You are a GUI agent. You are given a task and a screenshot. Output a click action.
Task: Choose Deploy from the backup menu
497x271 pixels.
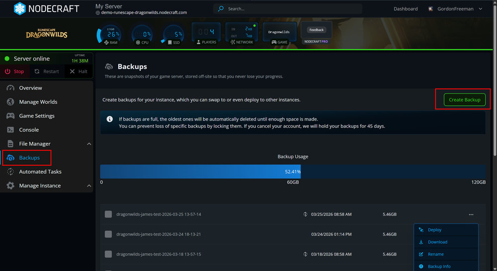446,230
